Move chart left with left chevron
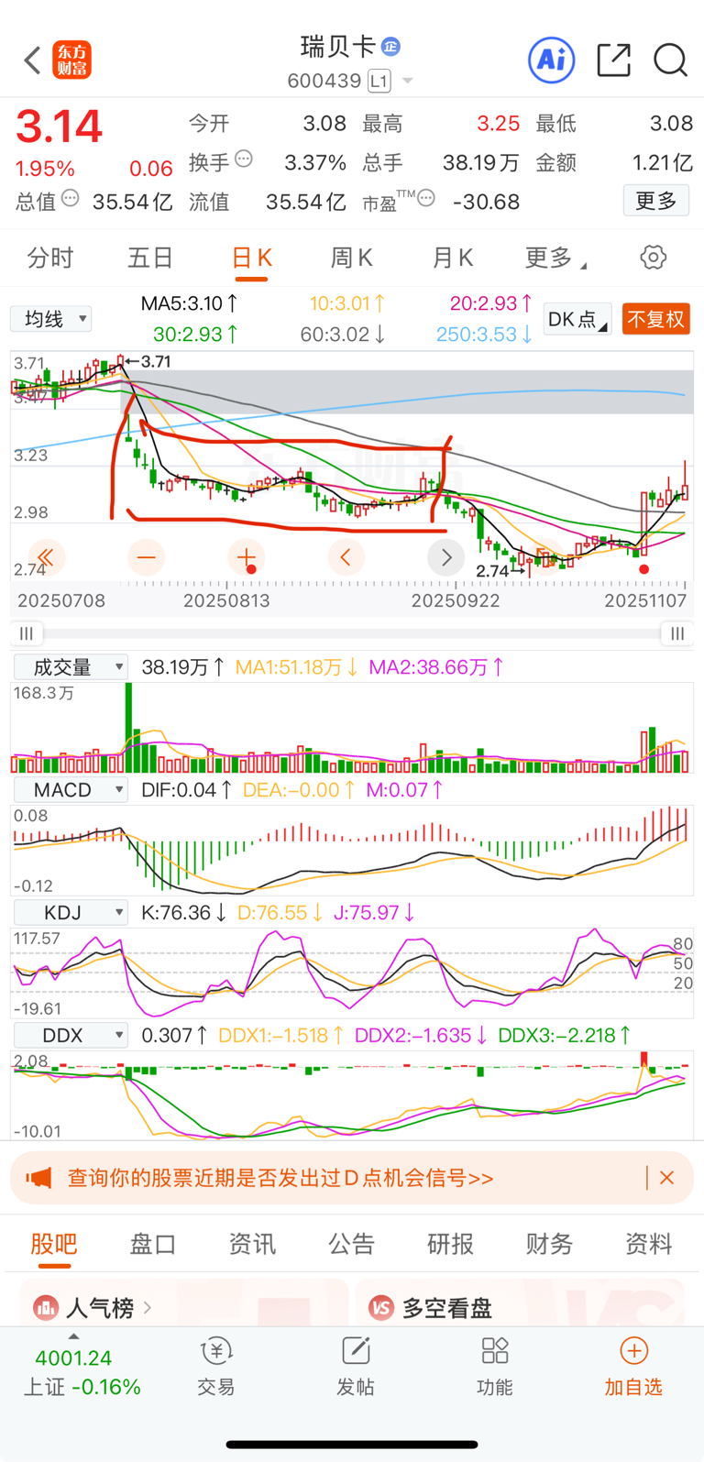 tap(346, 556)
